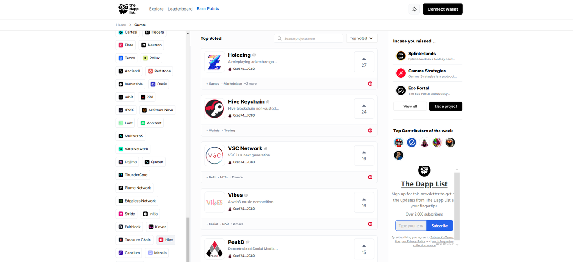Toggle Arbitrum Nova chain filter
The image size is (573, 262).
click(x=157, y=110)
